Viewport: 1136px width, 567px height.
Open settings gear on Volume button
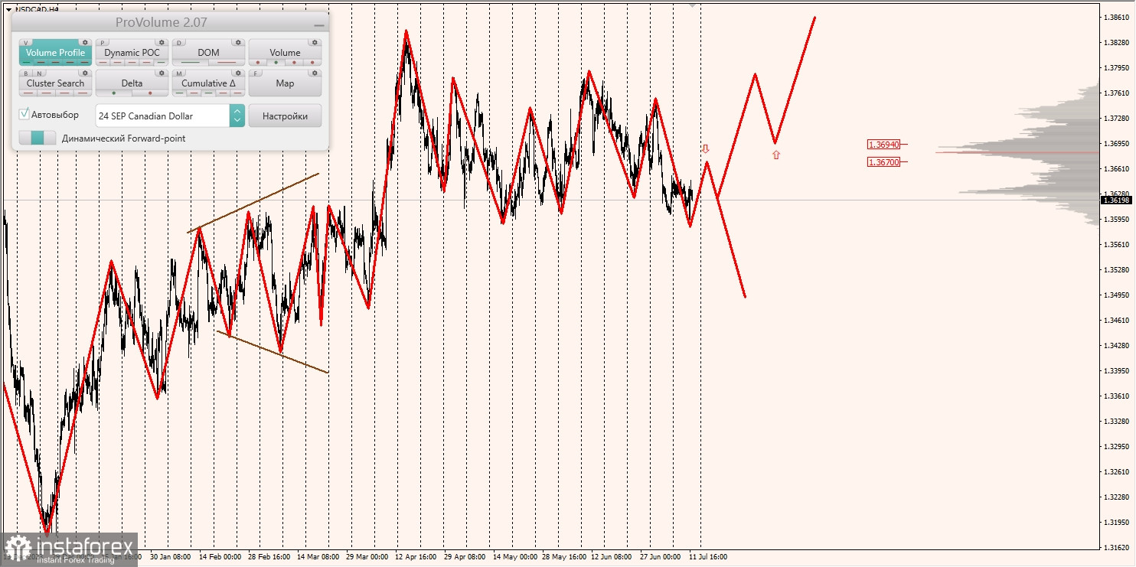tap(315, 42)
